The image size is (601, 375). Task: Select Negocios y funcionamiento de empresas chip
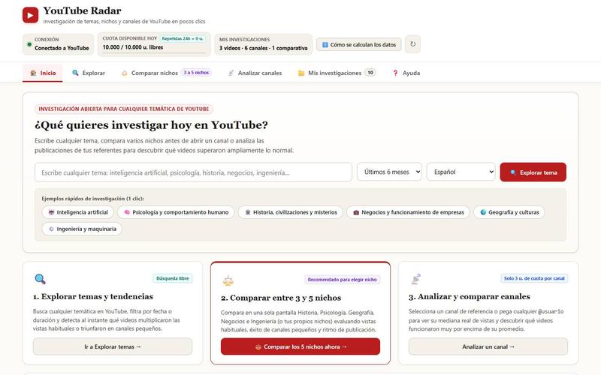(408, 212)
